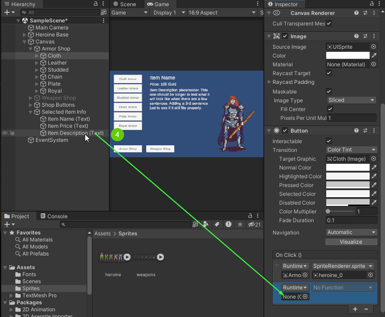Pick color with Image Color eyedropper
The width and height of the screenshot is (385, 317).
point(374,56)
